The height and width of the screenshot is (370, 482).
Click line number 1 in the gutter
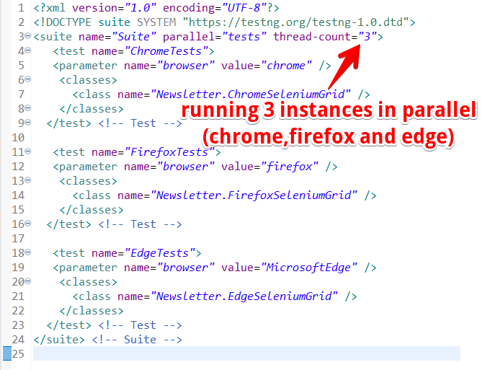[21, 8]
